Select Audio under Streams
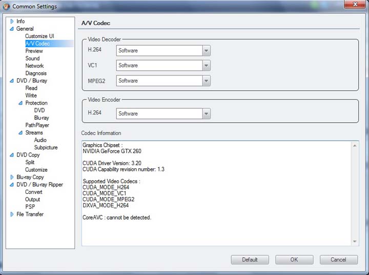This screenshot has height=275, width=369. coord(40,140)
